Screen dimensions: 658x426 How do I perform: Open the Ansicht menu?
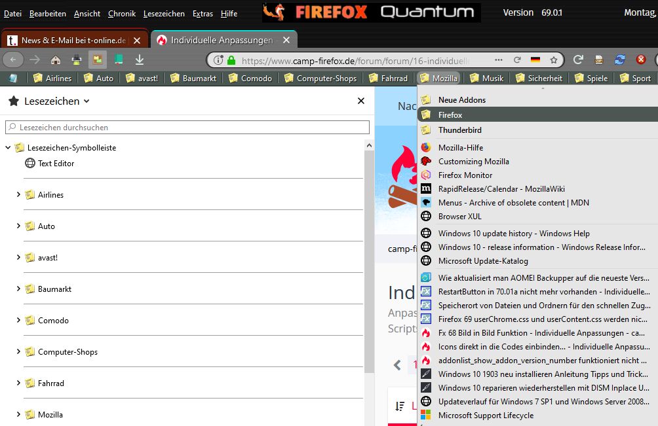point(87,13)
